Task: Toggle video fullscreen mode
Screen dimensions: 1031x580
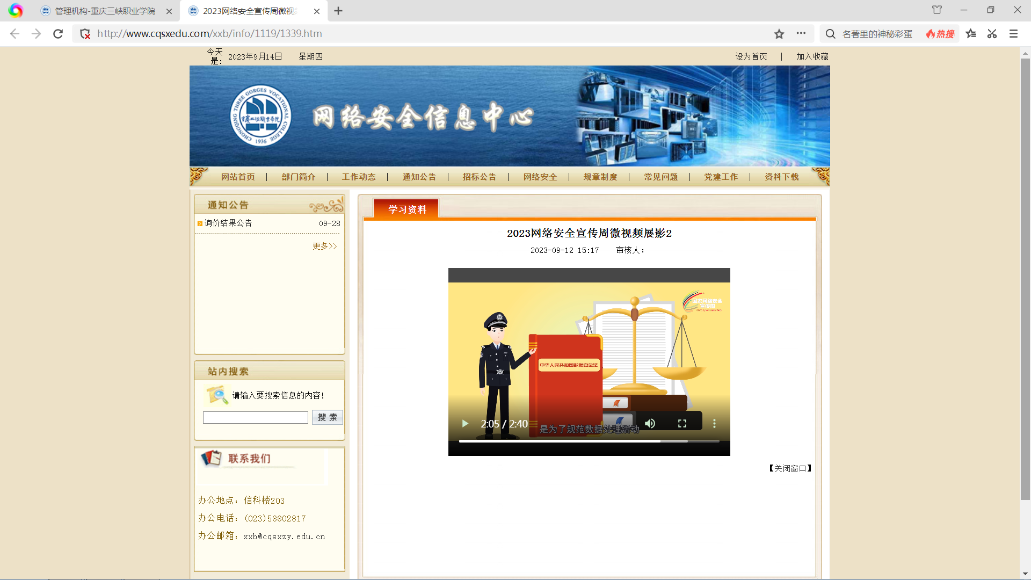Action: click(x=682, y=424)
